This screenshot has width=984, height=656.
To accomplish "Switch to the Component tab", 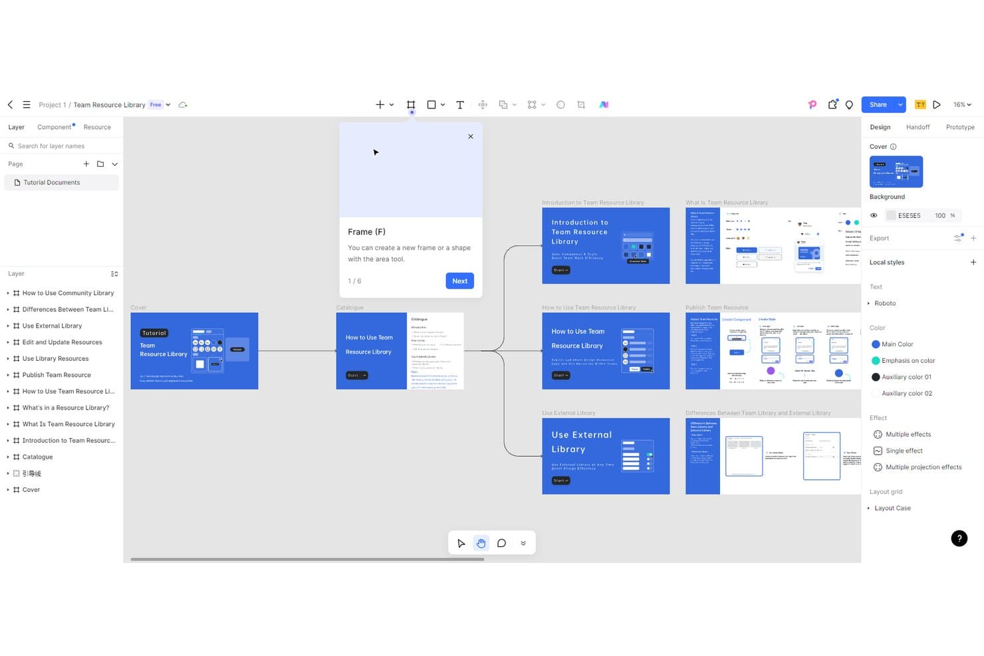I will 55,127.
